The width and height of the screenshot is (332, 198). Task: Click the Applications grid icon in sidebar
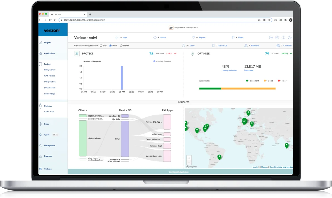click(x=40, y=53)
